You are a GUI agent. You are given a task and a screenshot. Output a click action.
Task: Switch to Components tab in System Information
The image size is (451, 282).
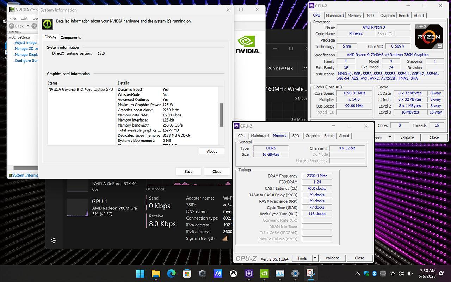pos(71,37)
